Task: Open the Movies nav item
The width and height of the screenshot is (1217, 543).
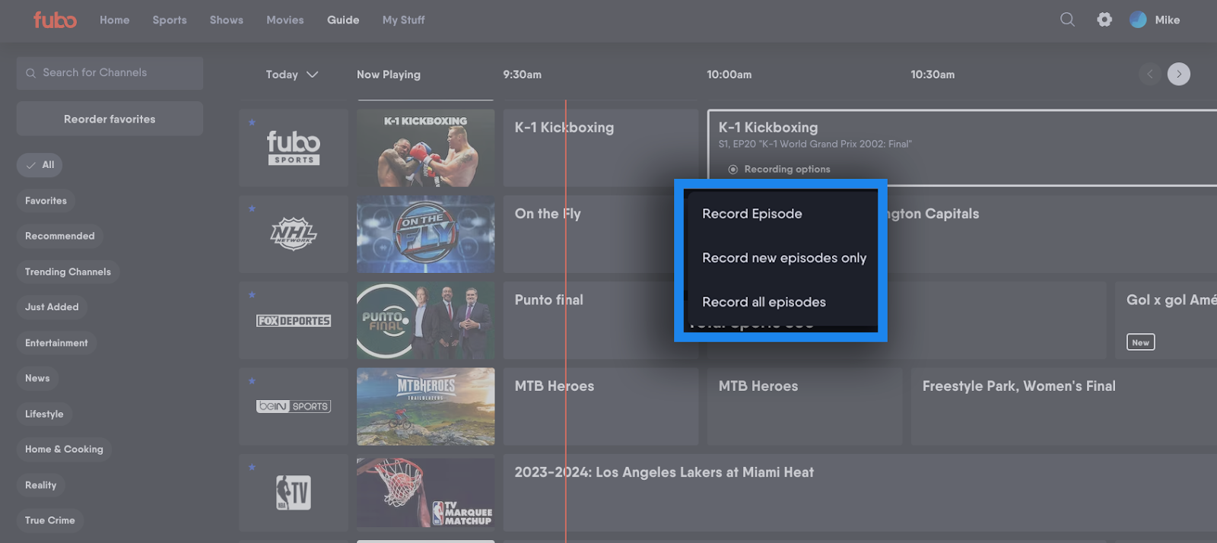Action: [x=285, y=20]
